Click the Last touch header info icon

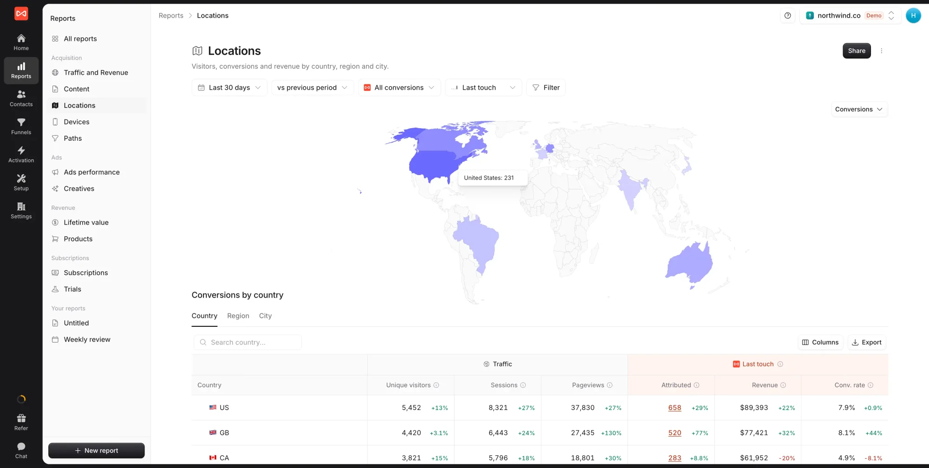(780, 364)
